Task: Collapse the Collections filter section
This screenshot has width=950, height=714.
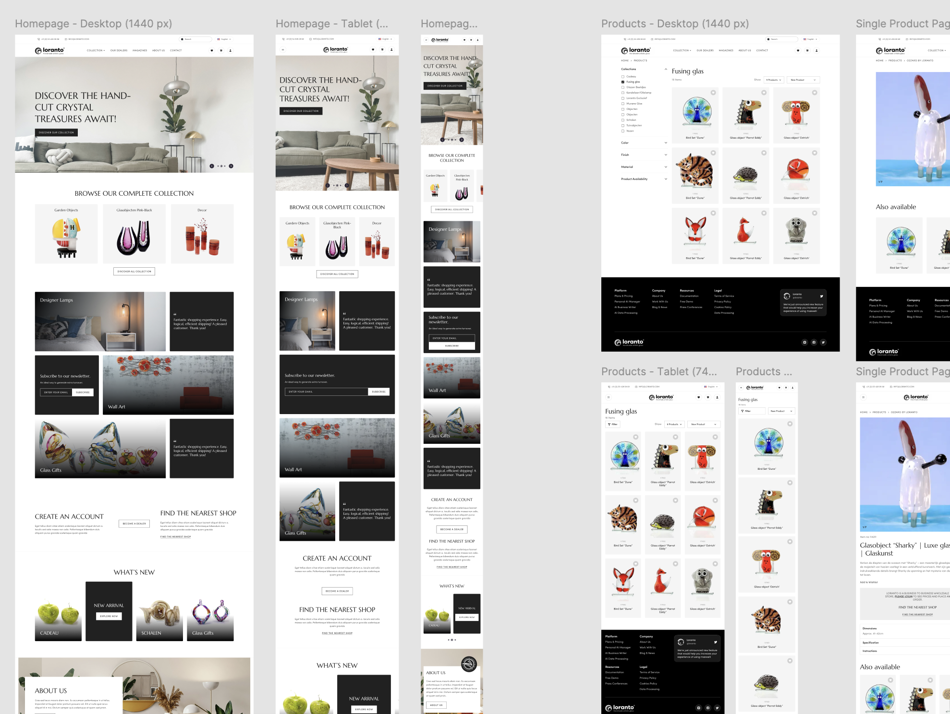Action: (x=666, y=69)
